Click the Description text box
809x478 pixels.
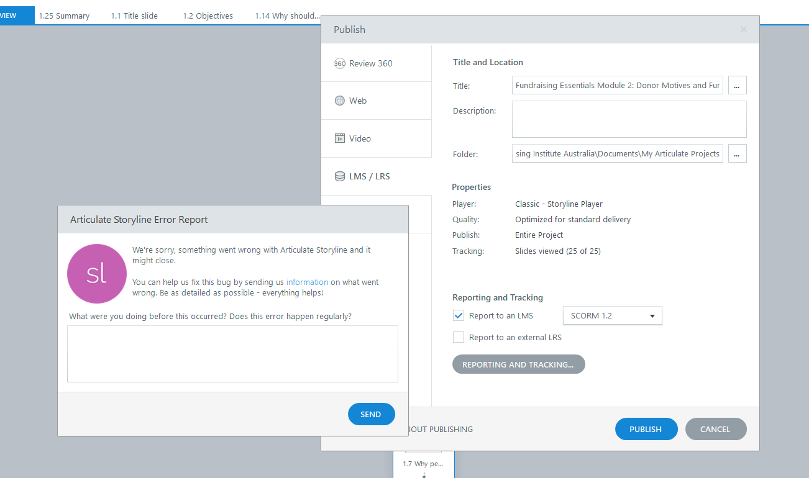tap(629, 119)
